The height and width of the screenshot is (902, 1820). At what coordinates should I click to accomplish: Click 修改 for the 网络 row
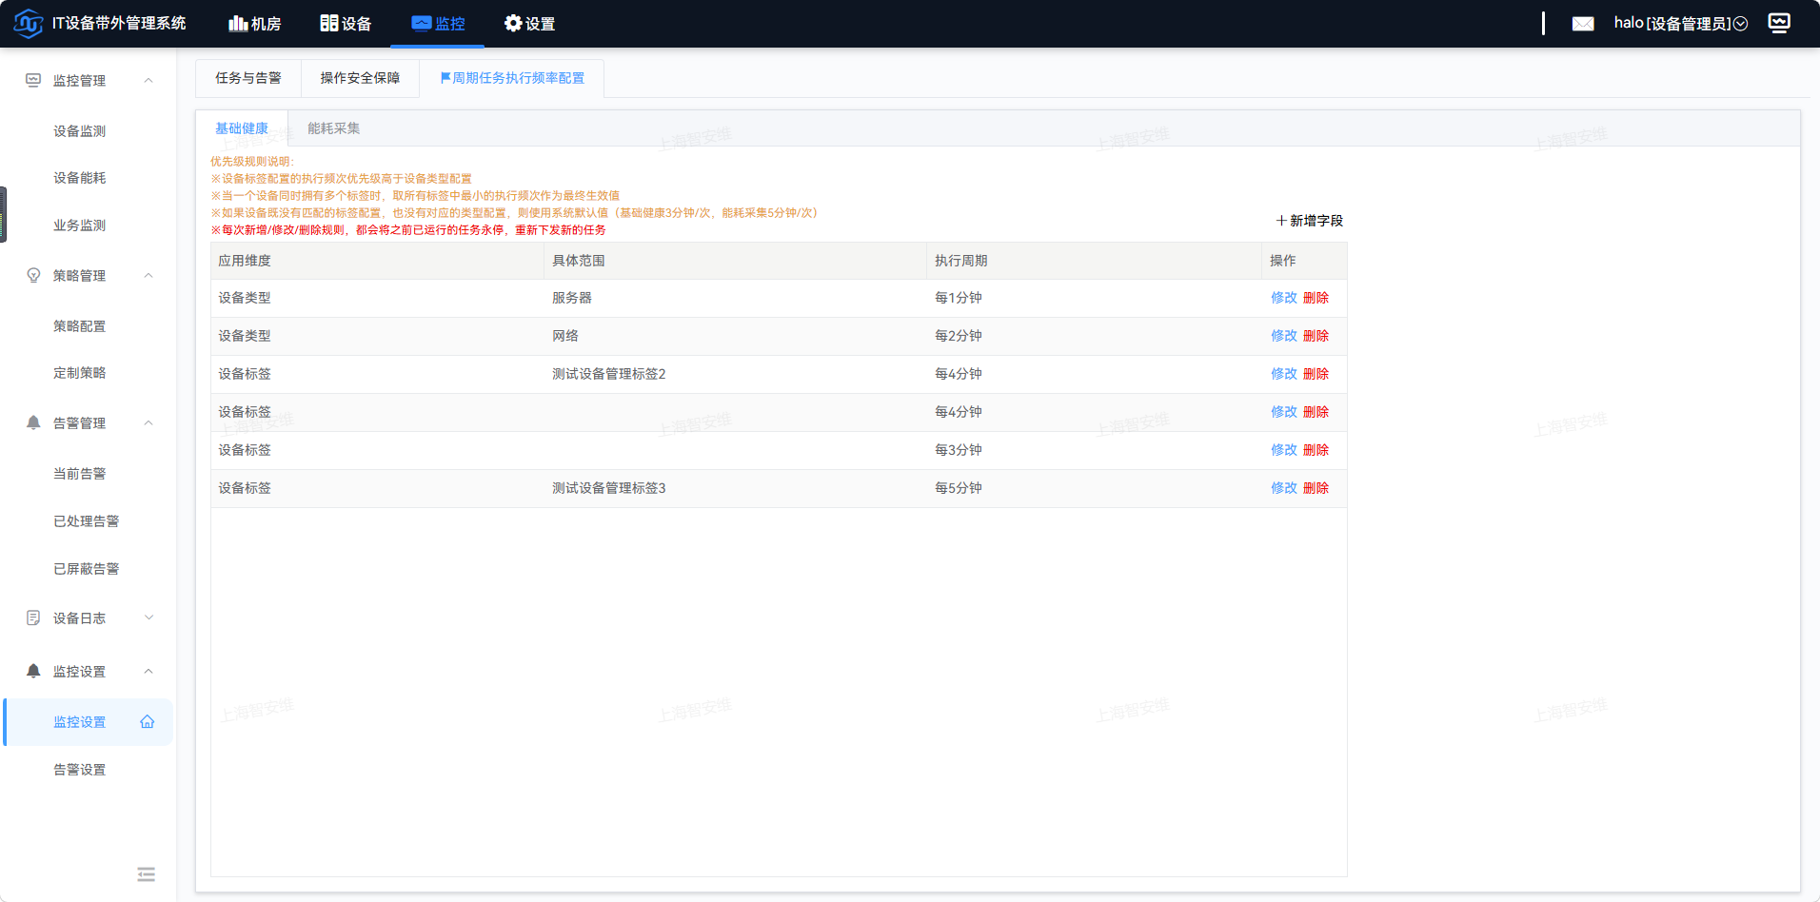tap(1284, 336)
